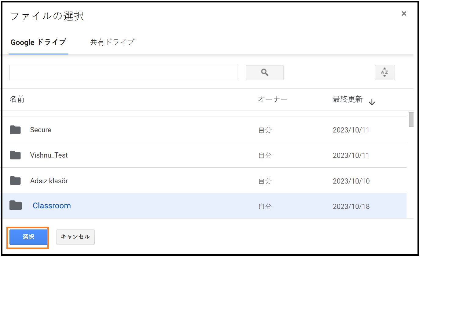Select the Vishnu_Test folder name
Screen dimensions: 452x328
point(49,155)
